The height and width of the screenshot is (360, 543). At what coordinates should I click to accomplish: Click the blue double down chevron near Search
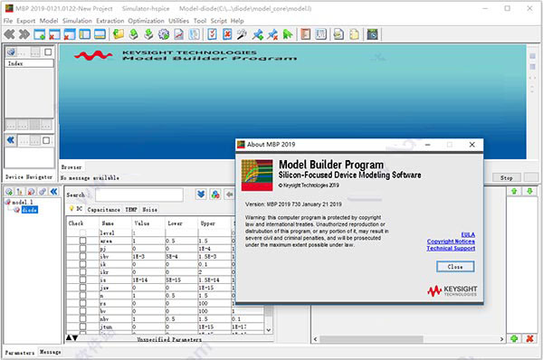[x=201, y=194]
